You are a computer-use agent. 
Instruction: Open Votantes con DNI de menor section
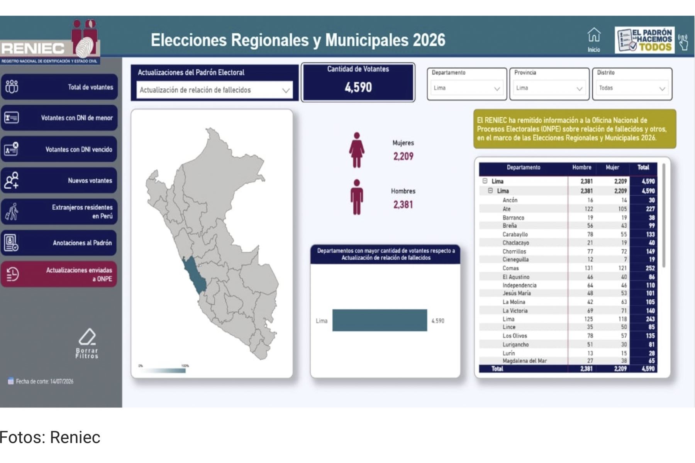point(59,118)
